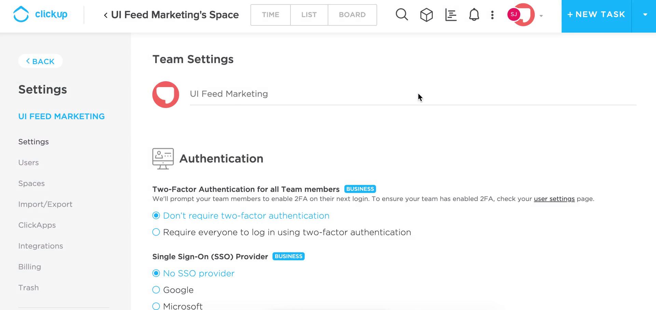Switch to the BOARD view tab
The image size is (656, 310).
(352, 15)
